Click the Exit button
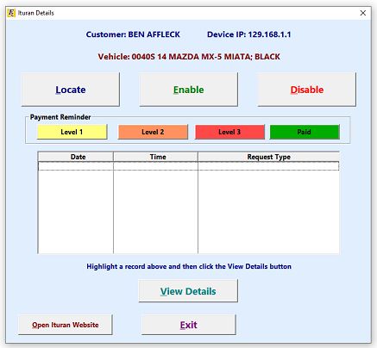Image resolution: width=377 pixels, height=348 pixels. pos(189,325)
